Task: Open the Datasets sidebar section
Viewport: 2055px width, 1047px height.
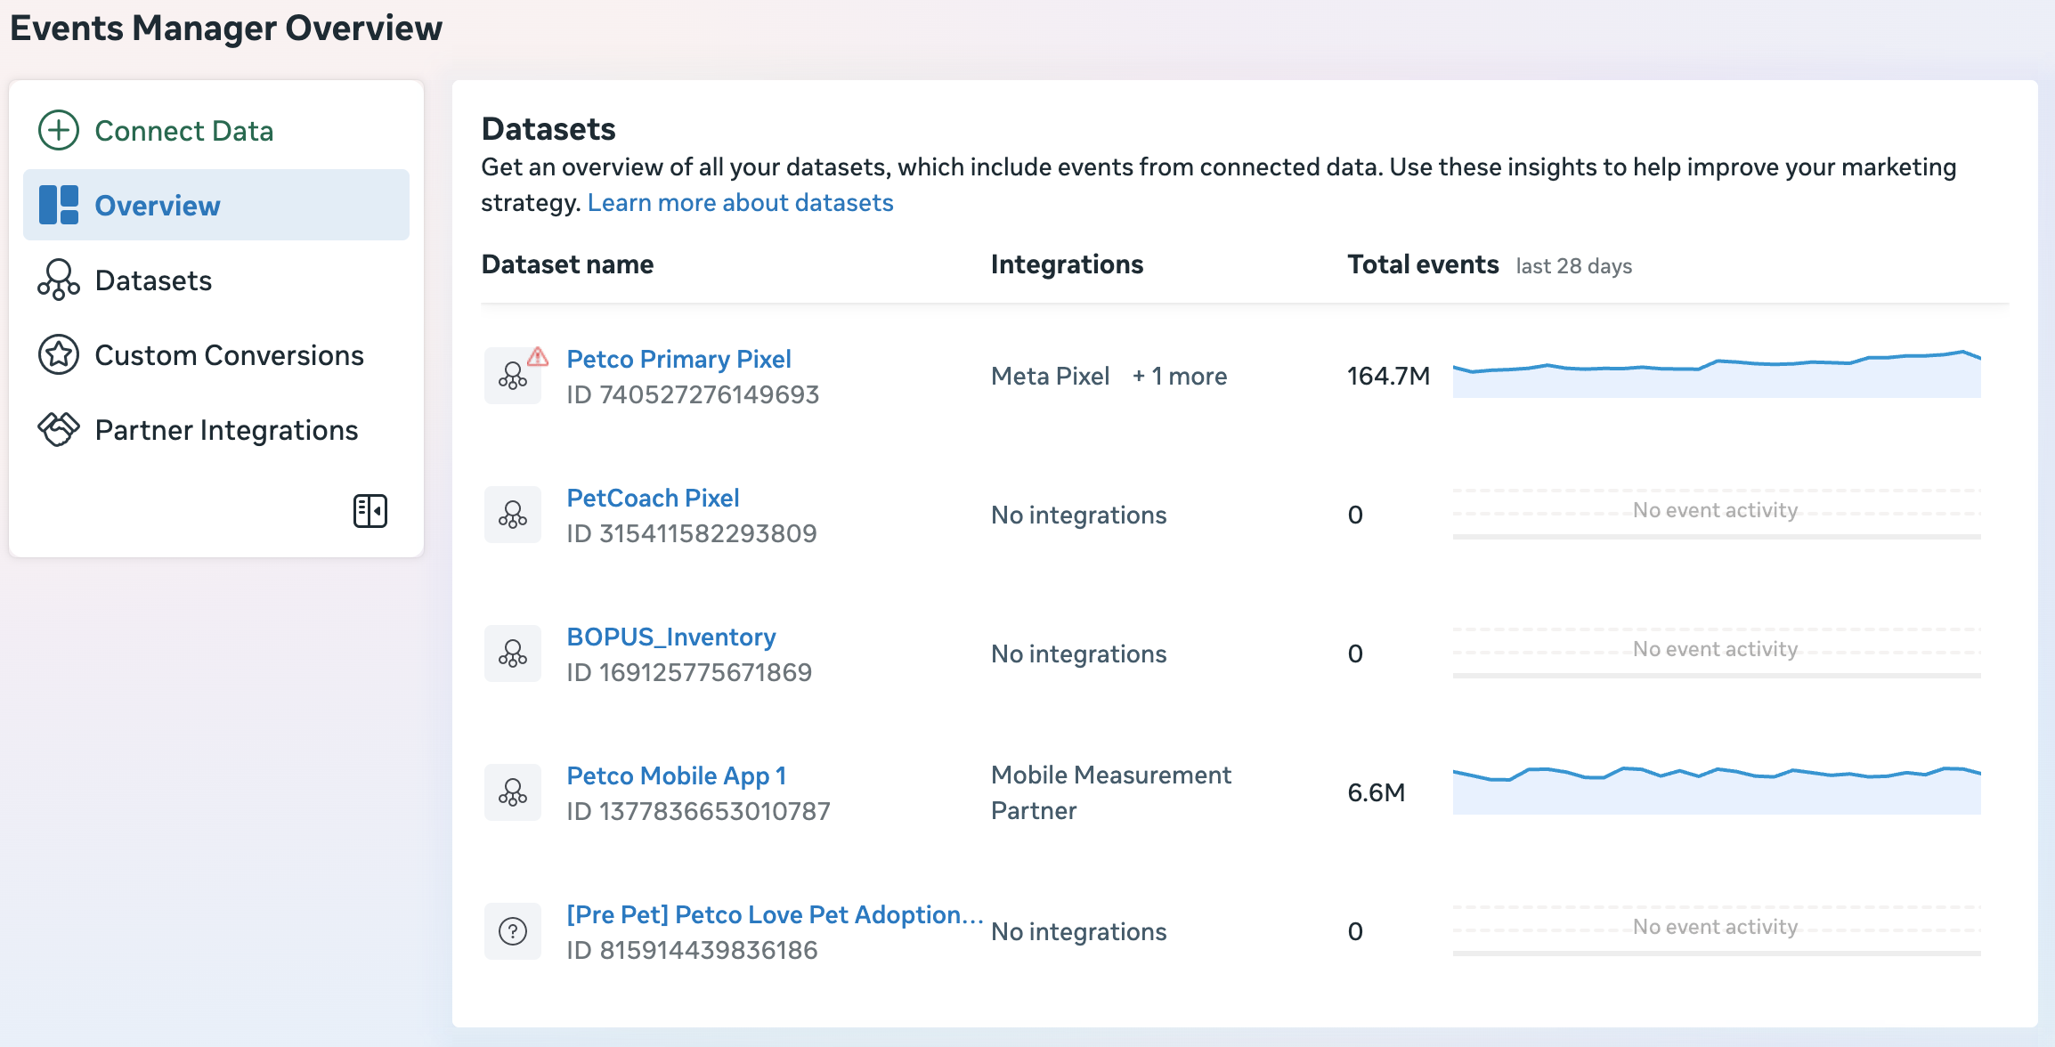Action: (153, 280)
